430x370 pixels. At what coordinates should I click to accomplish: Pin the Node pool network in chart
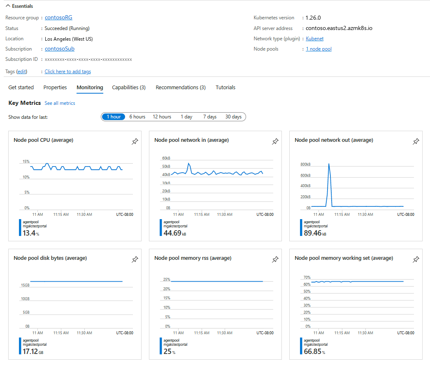[275, 141]
